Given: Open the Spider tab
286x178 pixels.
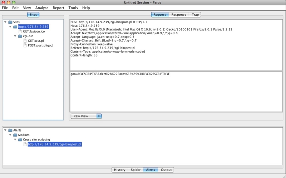Looking at the screenshot, I should [x=136, y=170].
